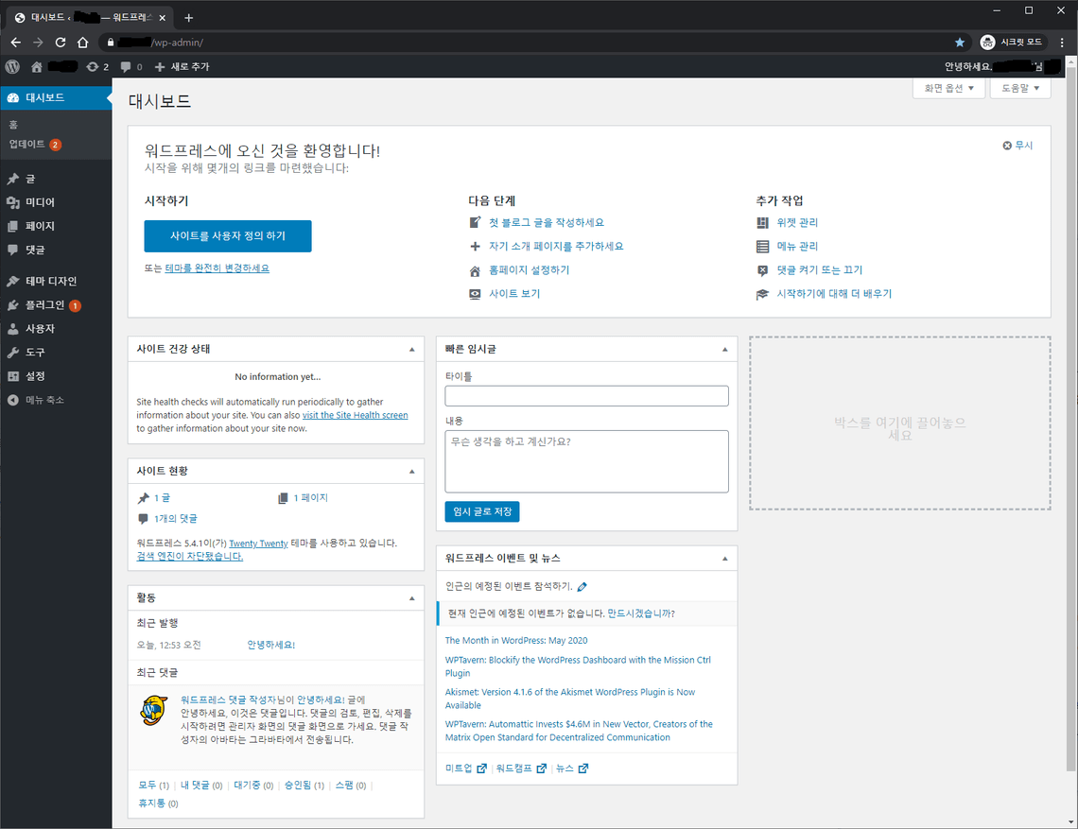Collapse the 사이트 건강 상태 panel
This screenshot has height=829, width=1078.
tap(411, 349)
